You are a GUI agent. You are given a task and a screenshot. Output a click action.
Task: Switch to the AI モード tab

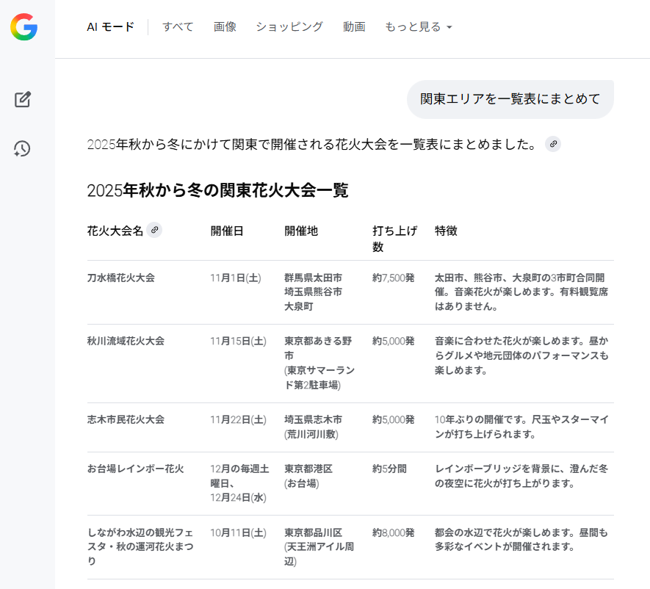pos(110,27)
